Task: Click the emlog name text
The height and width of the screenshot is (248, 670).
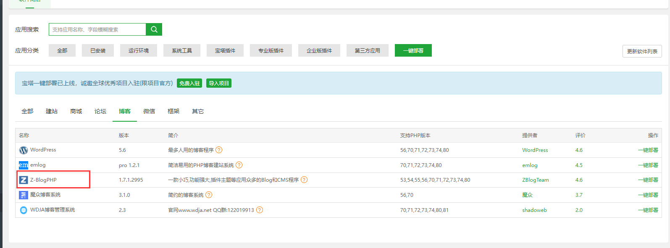Action: click(x=38, y=165)
